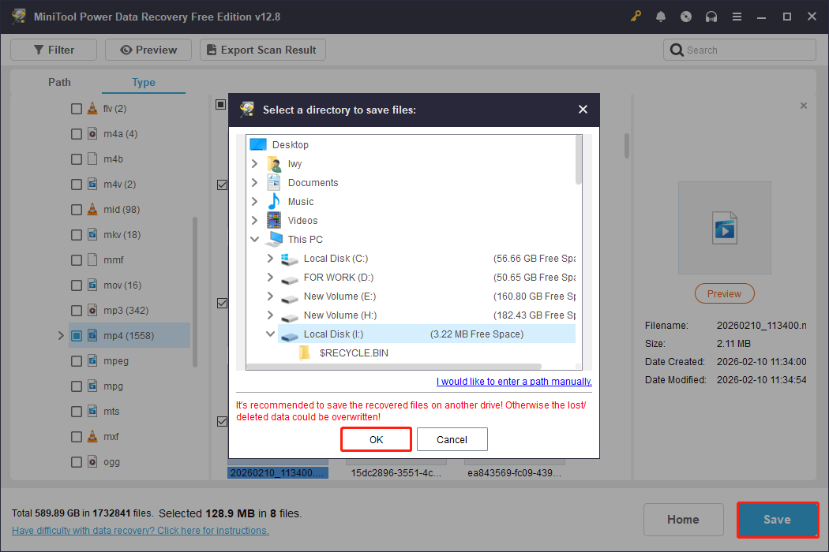Uncheck the mp4 (1558) checkbox
The height and width of the screenshot is (552, 829).
pos(76,335)
